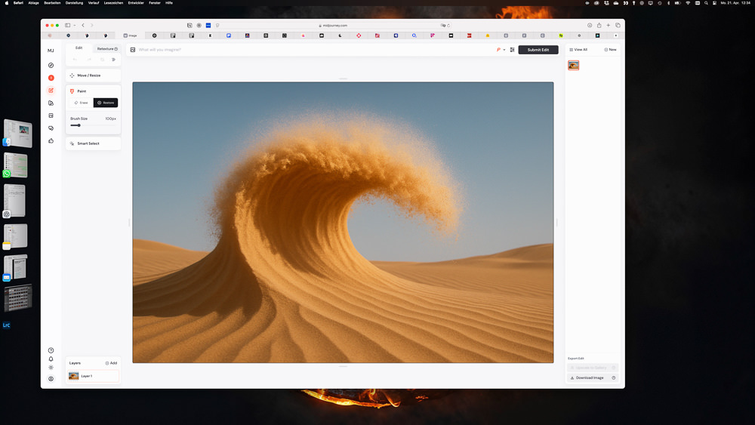This screenshot has width=755, height=425.
Task: Go back with Safari back arrow
Action: [x=83, y=25]
